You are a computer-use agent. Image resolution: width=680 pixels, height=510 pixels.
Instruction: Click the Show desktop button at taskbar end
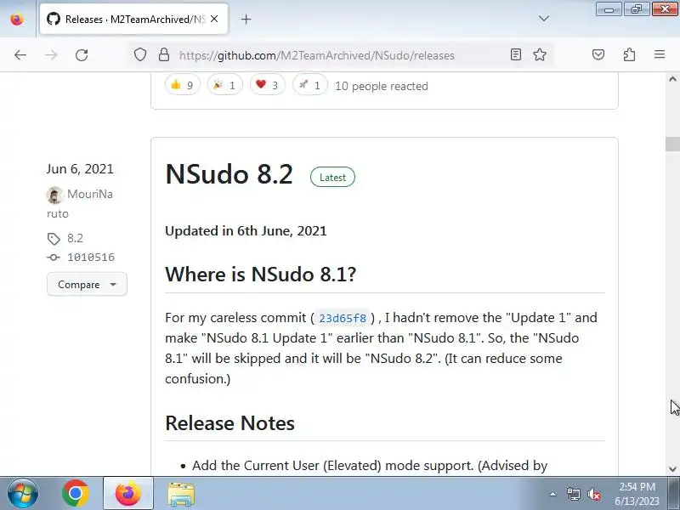674,493
